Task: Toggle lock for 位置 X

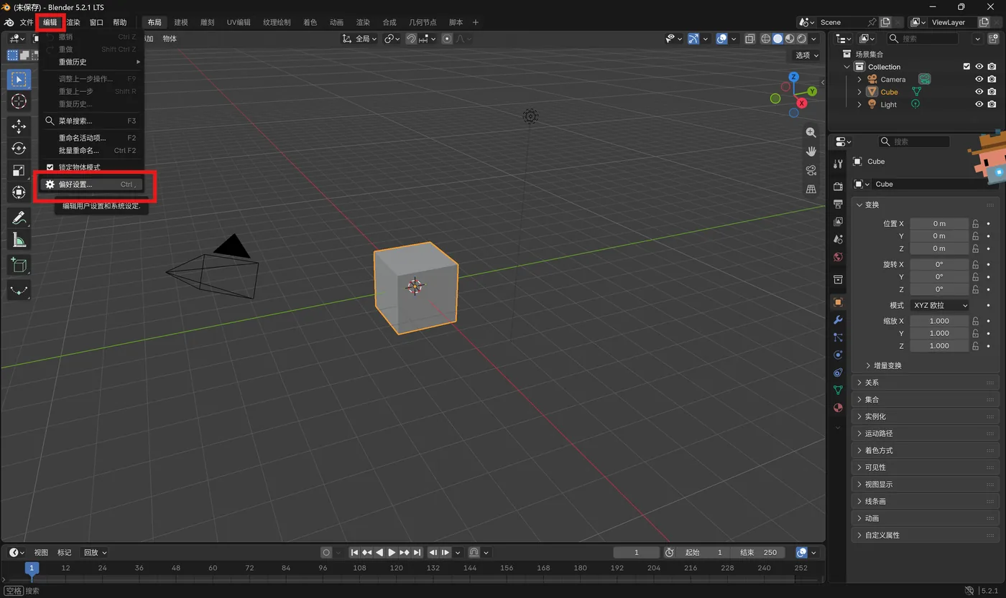Action: pos(975,223)
